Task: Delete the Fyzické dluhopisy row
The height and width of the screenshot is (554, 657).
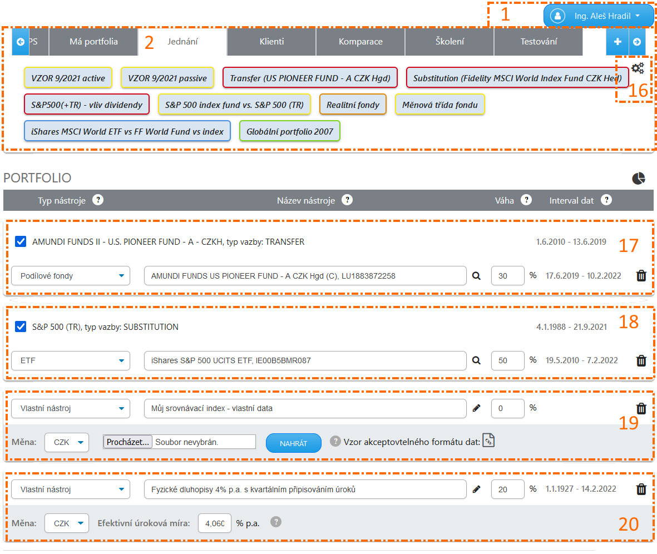Action: [641, 489]
